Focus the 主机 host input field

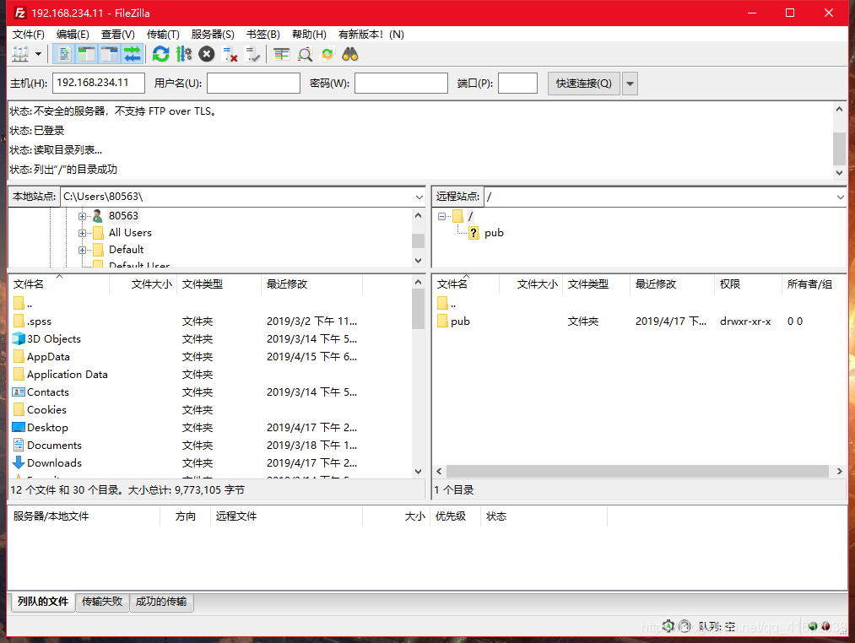(99, 83)
